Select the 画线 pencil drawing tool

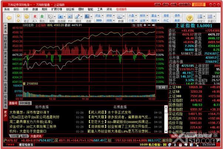[77, 17]
